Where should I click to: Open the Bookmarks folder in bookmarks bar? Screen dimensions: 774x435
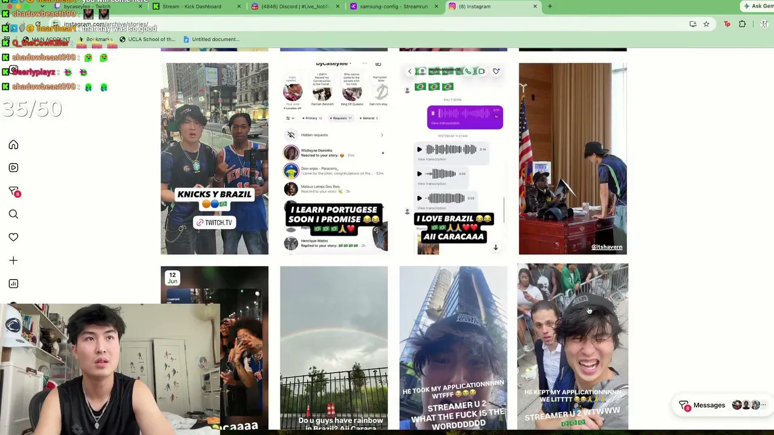coord(96,39)
